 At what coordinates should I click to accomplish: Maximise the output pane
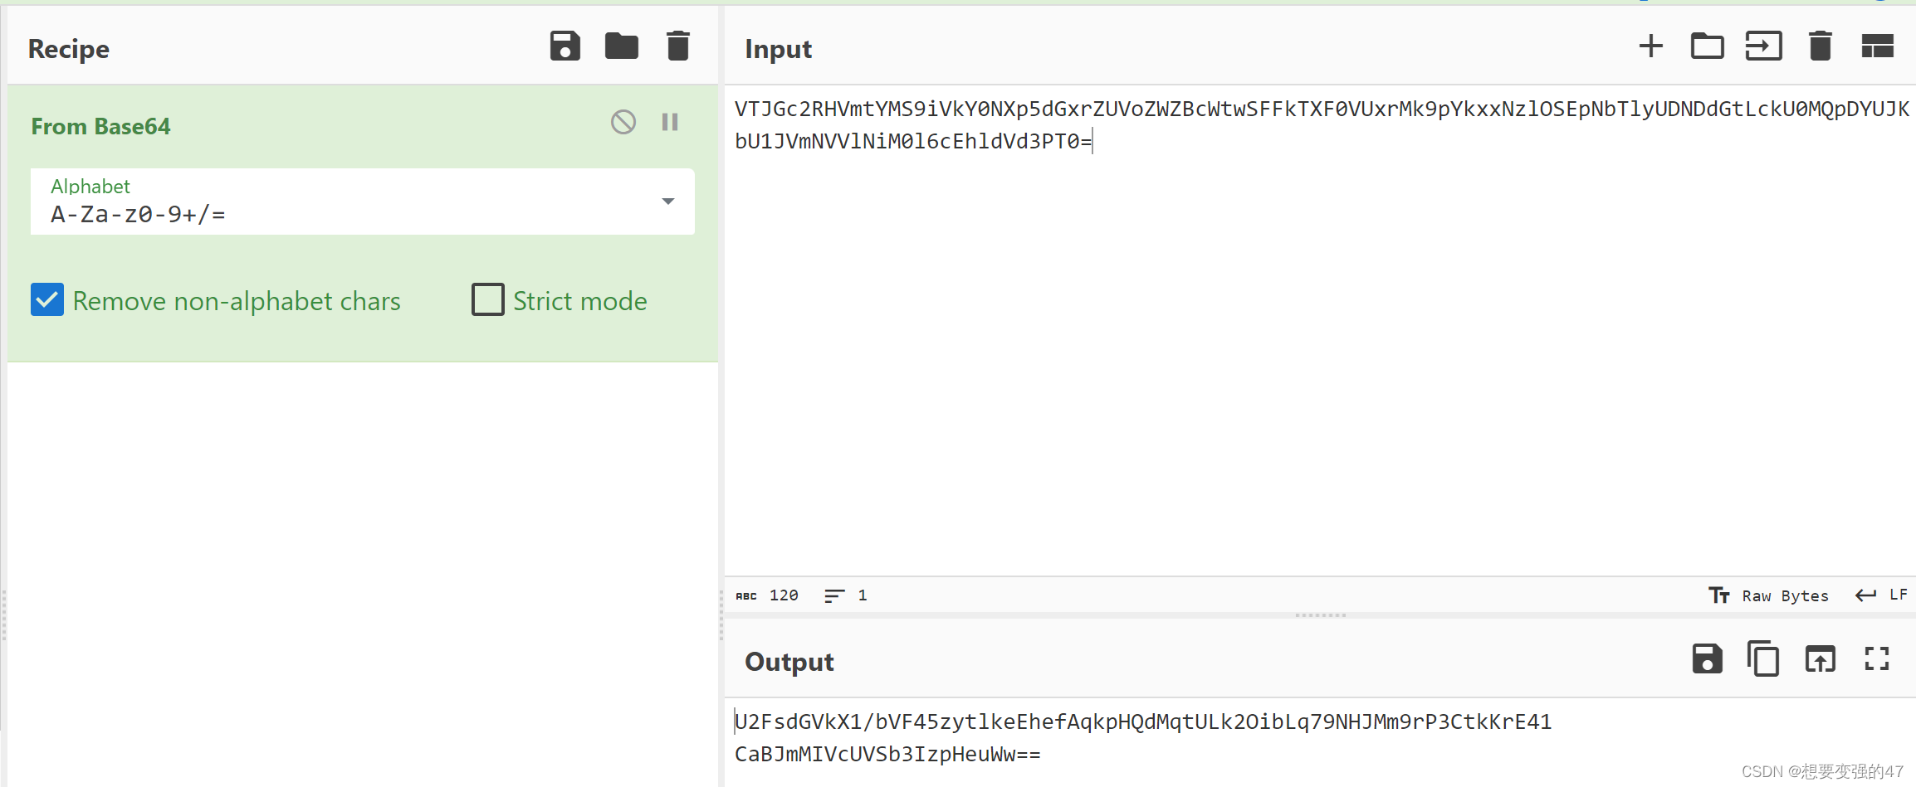[1877, 659]
